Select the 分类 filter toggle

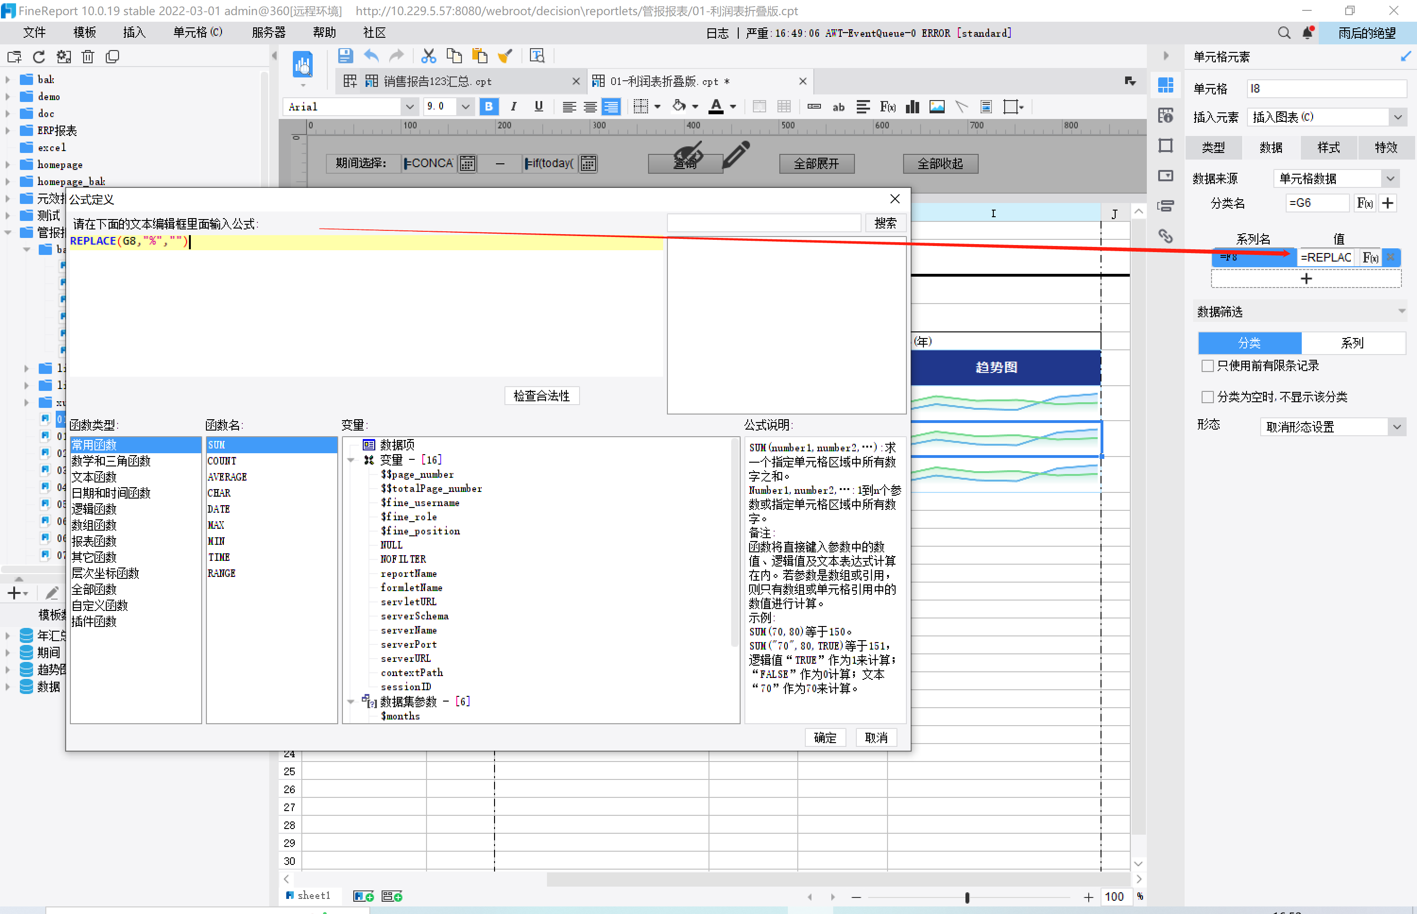[1250, 343]
